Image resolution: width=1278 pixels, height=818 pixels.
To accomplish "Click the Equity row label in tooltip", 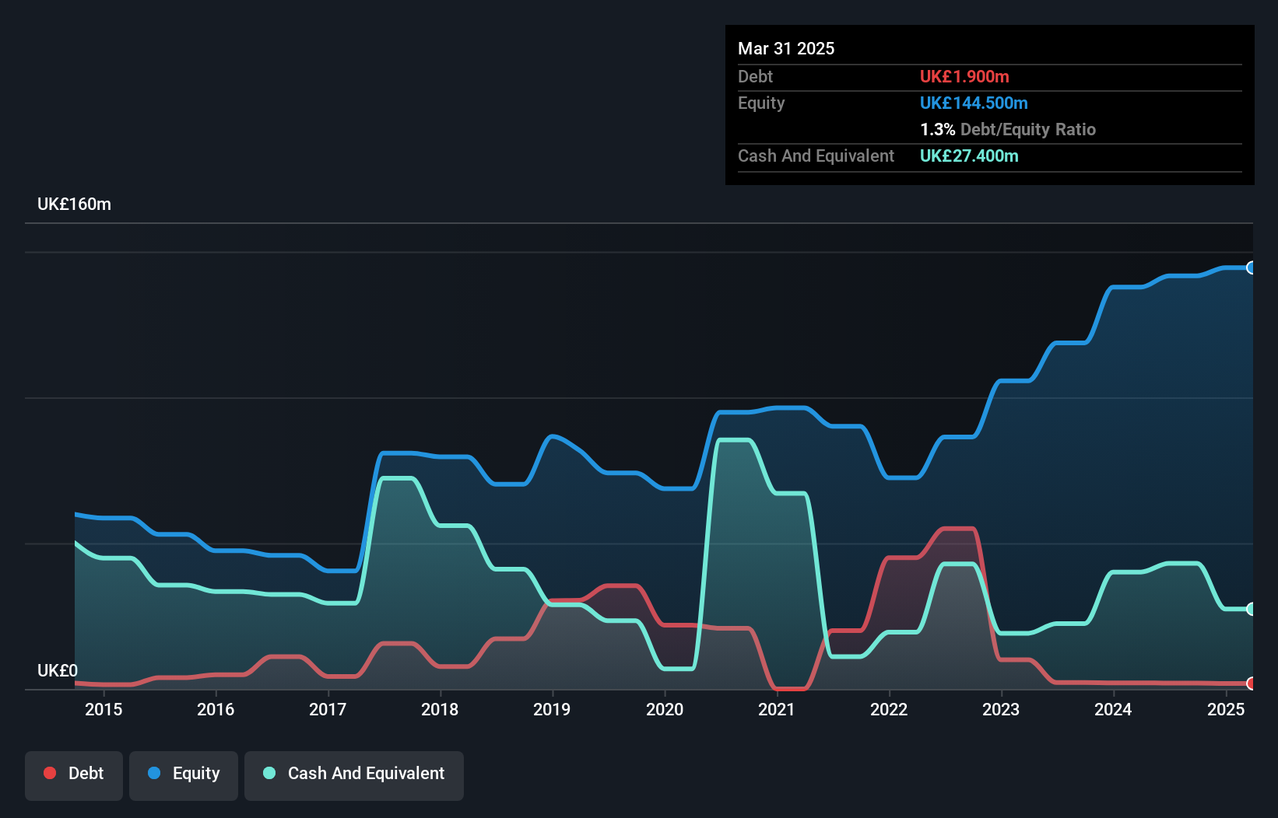I will (761, 103).
